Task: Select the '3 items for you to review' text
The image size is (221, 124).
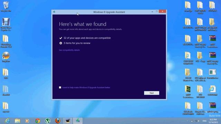Action: pyautogui.click(x=77, y=43)
